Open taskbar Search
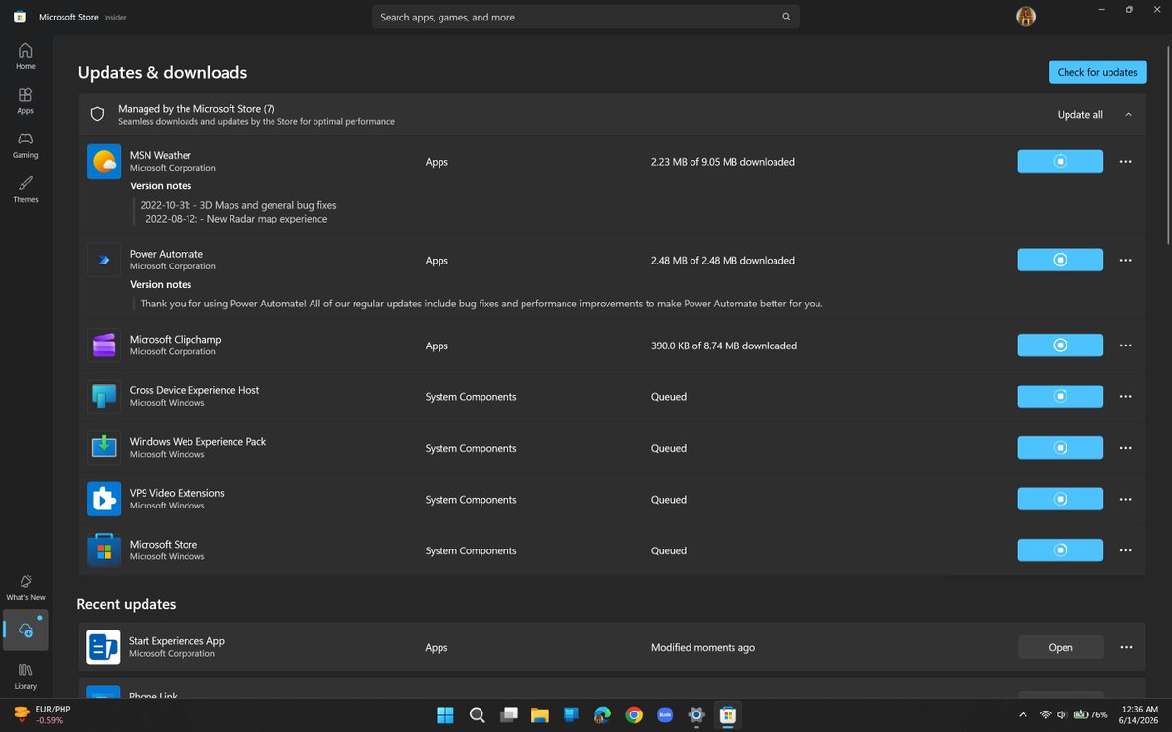Viewport: 1172px width, 732px height. [x=477, y=714]
